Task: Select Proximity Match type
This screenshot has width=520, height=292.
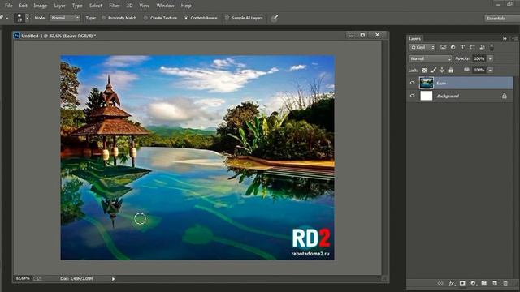Action: (x=119, y=18)
